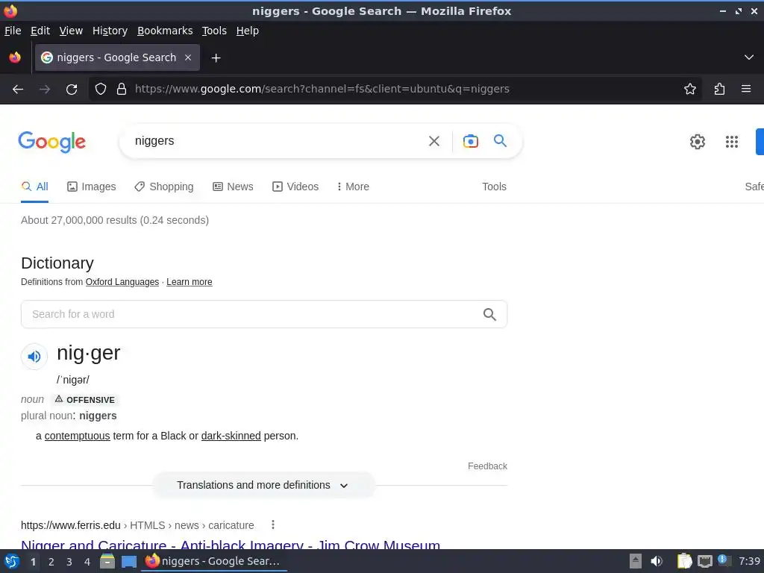Viewport: 764px width, 573px height.
Task: Play the word pronunciation audio
Action: (x=34, y=357)
